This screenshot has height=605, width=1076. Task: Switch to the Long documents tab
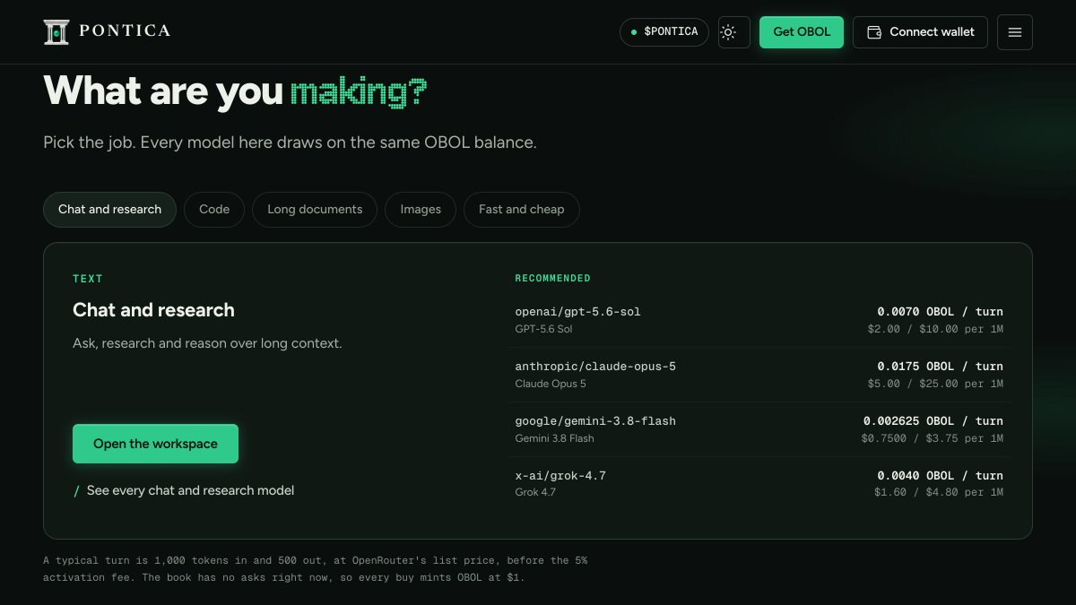click(x=315, y=210)
